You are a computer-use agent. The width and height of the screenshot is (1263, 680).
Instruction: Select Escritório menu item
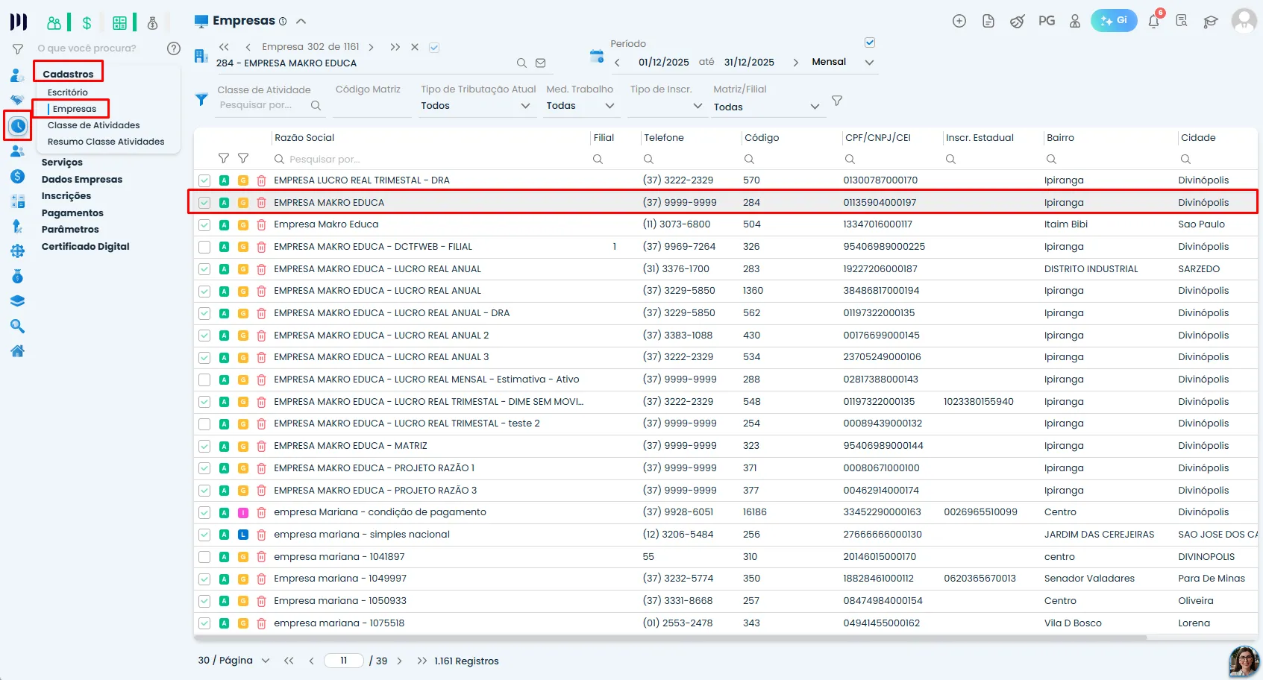pos(68,92)
